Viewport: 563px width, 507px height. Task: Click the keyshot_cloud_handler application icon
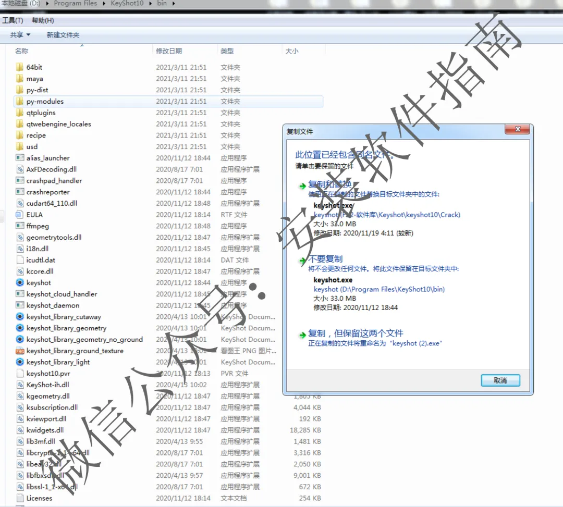click(20, 294)
